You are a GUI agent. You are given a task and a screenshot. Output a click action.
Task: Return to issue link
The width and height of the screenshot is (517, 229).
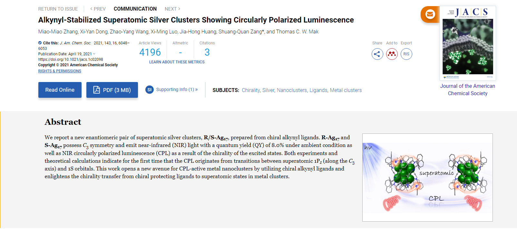(58, 9)
